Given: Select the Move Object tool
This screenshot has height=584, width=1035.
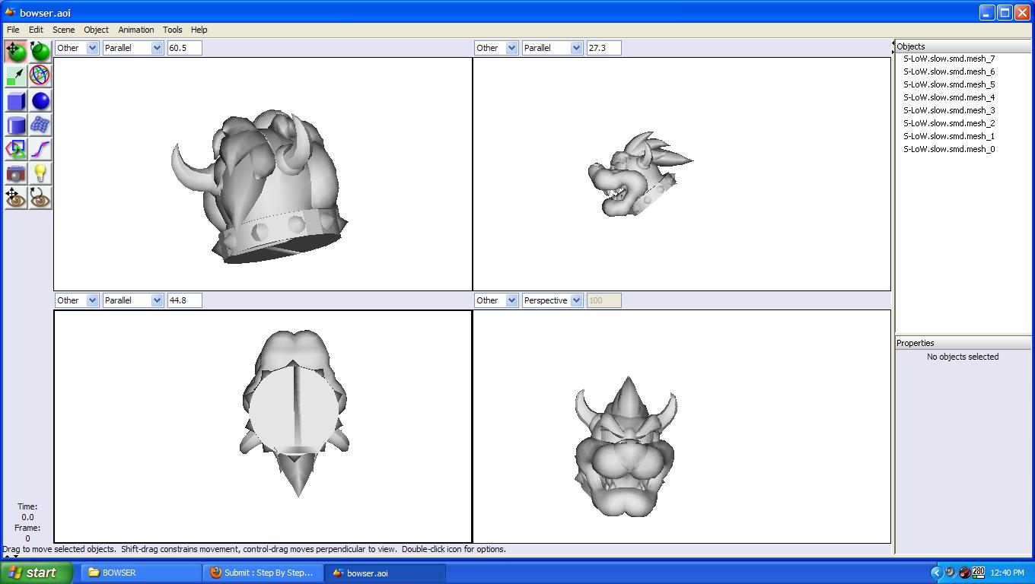Looking at the screenshot, I should click(16, 52).
